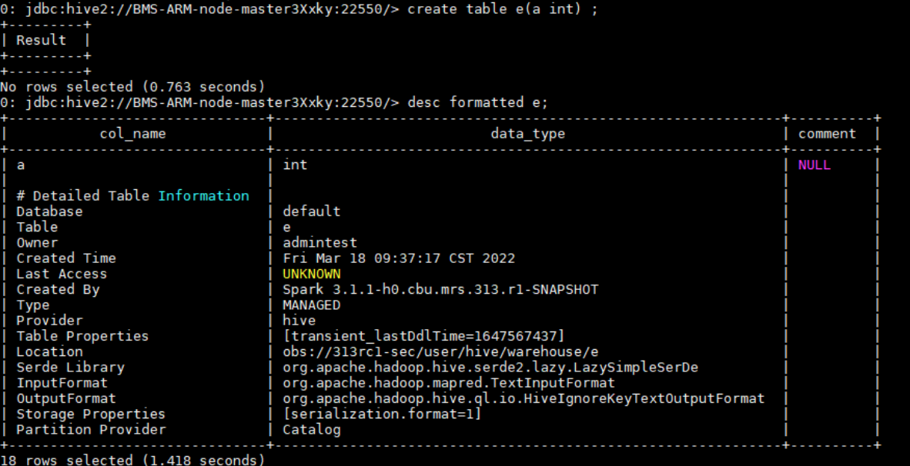Click the transient_lastDdlTime table property
This screenshot has height=466, width=910.
tap(423, 336)
